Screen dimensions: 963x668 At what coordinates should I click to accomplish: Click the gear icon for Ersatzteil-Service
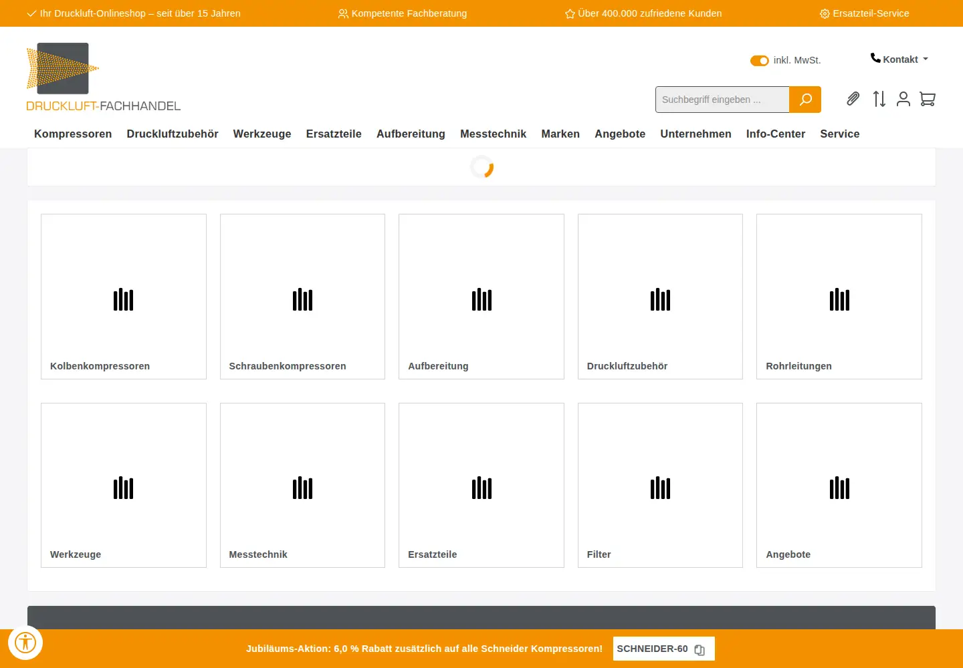click(825, 14)
